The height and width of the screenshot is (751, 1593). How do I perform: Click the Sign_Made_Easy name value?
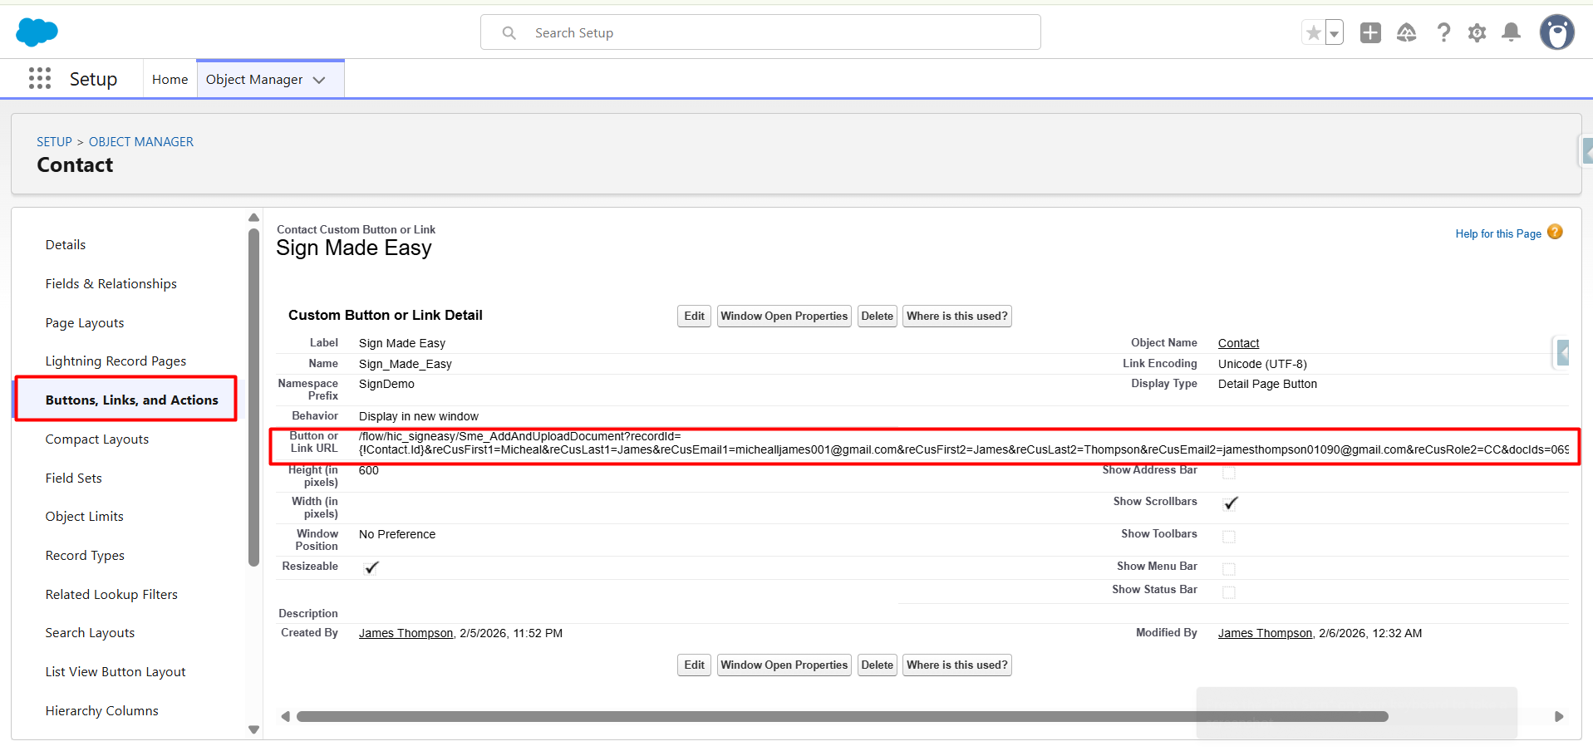tap(406, 364)
